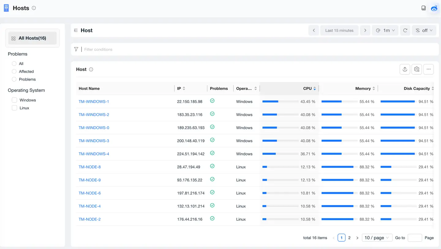The image size is (441, 249).
Task: Open the 1m interval dropdown
Action: 385,31
